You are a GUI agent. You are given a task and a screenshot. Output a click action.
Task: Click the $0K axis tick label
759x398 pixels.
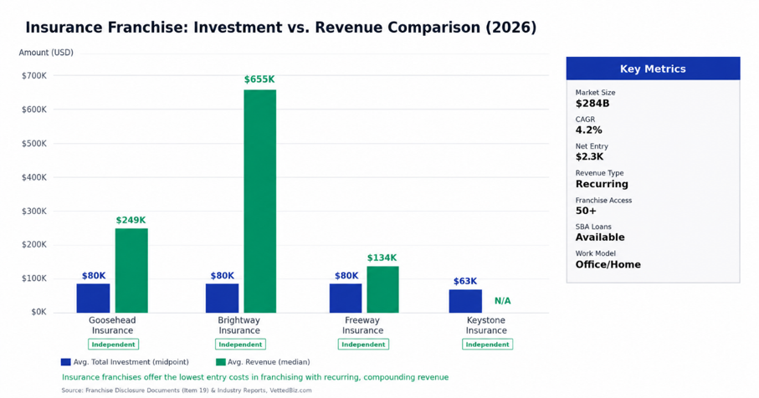coord(38,312)
